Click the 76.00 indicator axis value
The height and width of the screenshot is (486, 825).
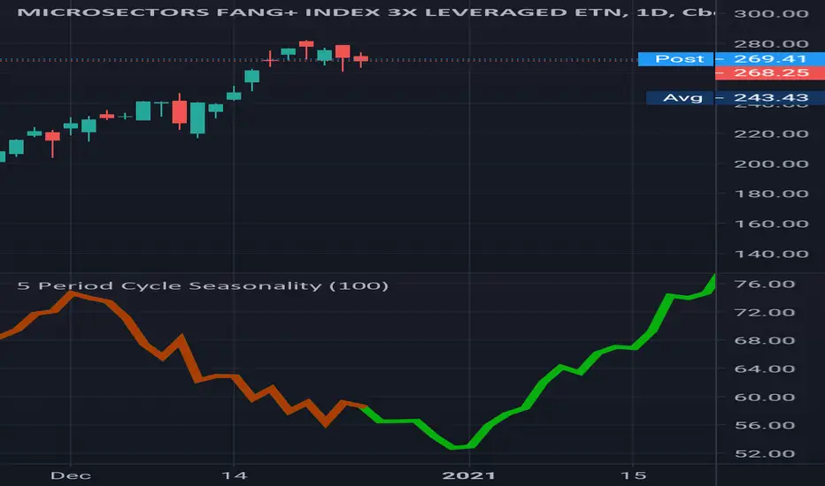tap(764, 285)
